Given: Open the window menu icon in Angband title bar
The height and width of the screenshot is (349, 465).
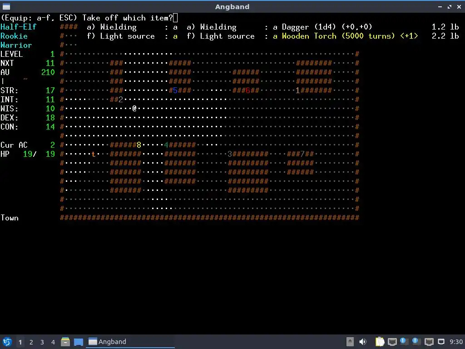Looking at the screenshot, I should [x=6, y=6].
